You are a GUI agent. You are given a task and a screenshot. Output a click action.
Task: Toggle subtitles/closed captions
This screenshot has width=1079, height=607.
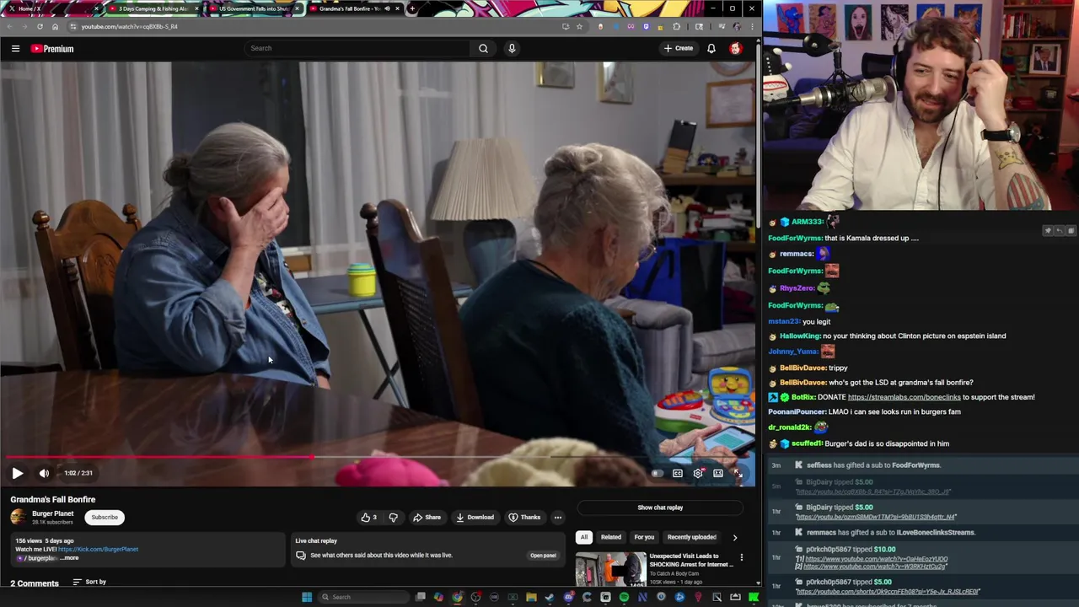pos(678,473)
